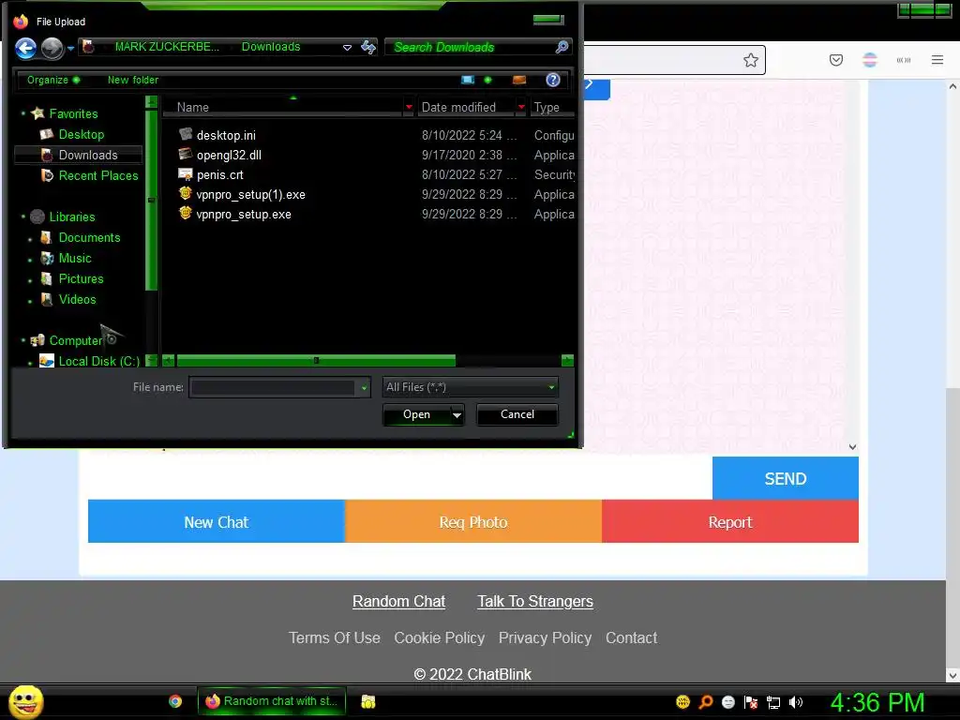Click the Back arrow in File Upload dialog

(25, 48)
